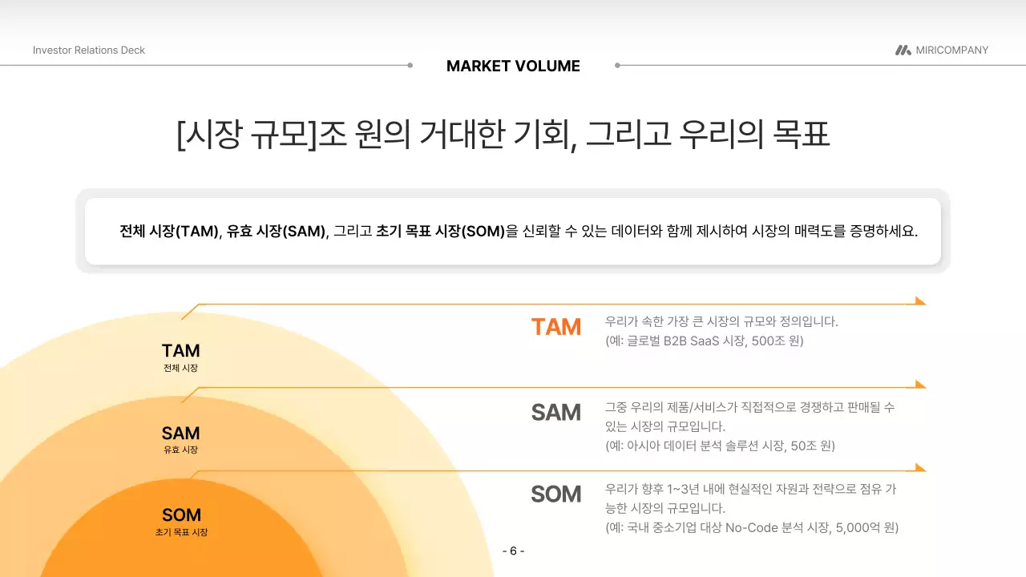This screenshot has width=1026, height=577.
Task: Click the Investor Relations Deck text
Action: click(88, 50)
